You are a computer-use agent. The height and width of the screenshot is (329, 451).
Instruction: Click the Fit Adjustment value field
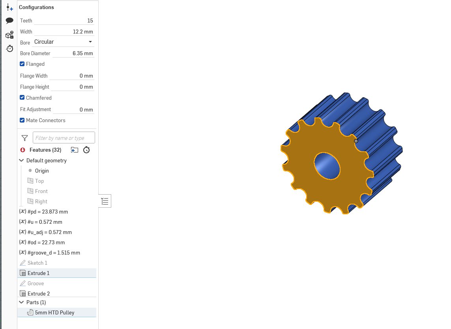click(74, 110)
